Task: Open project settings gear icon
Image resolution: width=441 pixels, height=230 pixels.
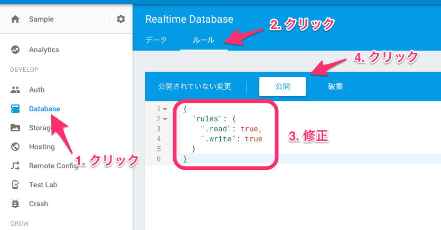Action: click(120, 19)
